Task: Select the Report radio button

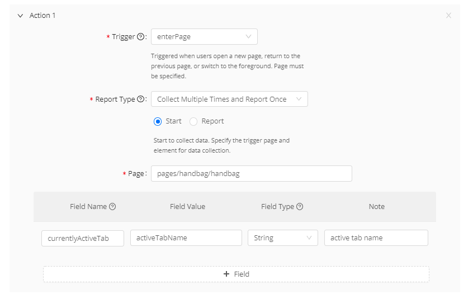Action: [193, 121]
